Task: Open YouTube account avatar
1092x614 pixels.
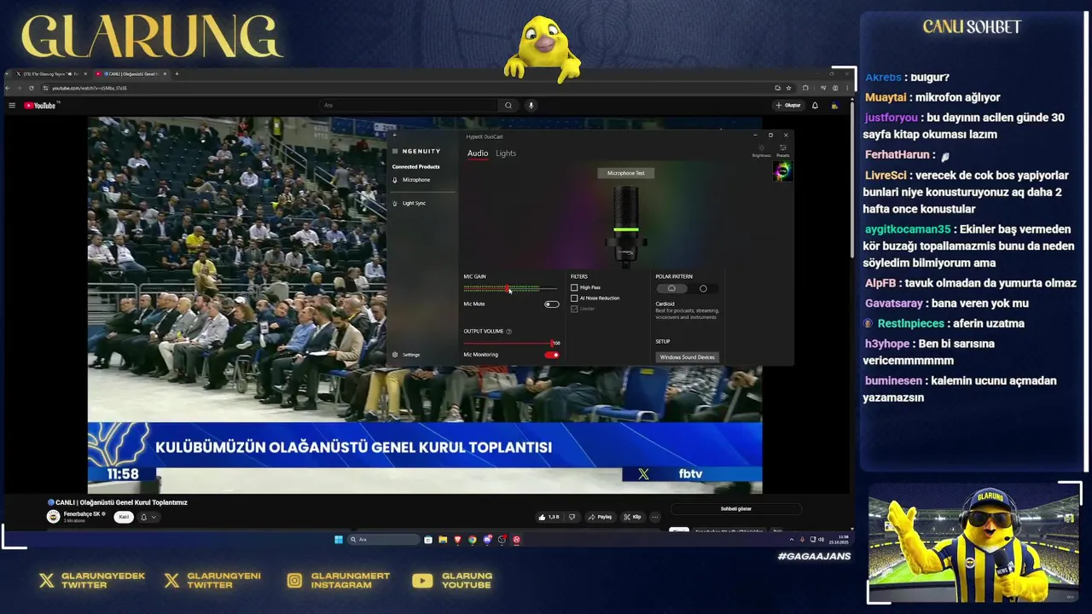Action: click(834, 106)
